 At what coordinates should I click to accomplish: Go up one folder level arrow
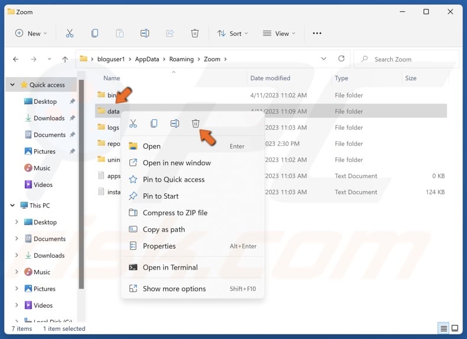pyautogui.click(x=65, y=59)
